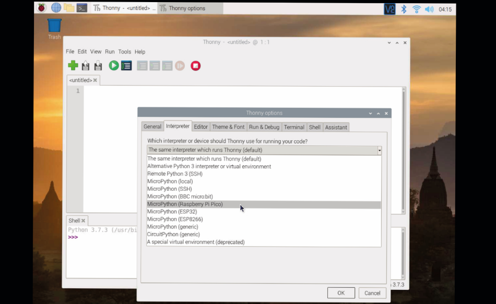The height and width of the screenshot is (304, 496).
Task: Open the Help menu
Action: pyautogui.click(x=140, y=52)
